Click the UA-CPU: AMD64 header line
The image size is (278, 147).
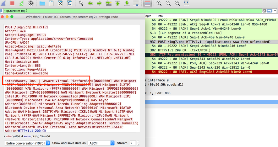(17, 42)
